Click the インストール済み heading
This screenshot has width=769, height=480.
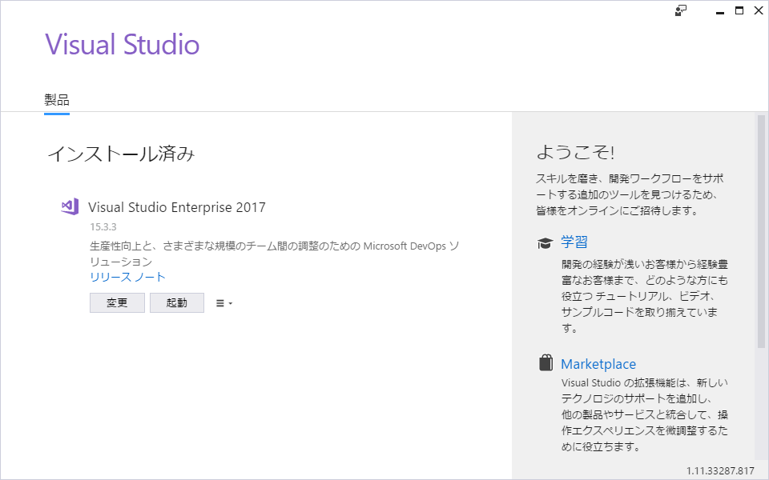point(121,154)
